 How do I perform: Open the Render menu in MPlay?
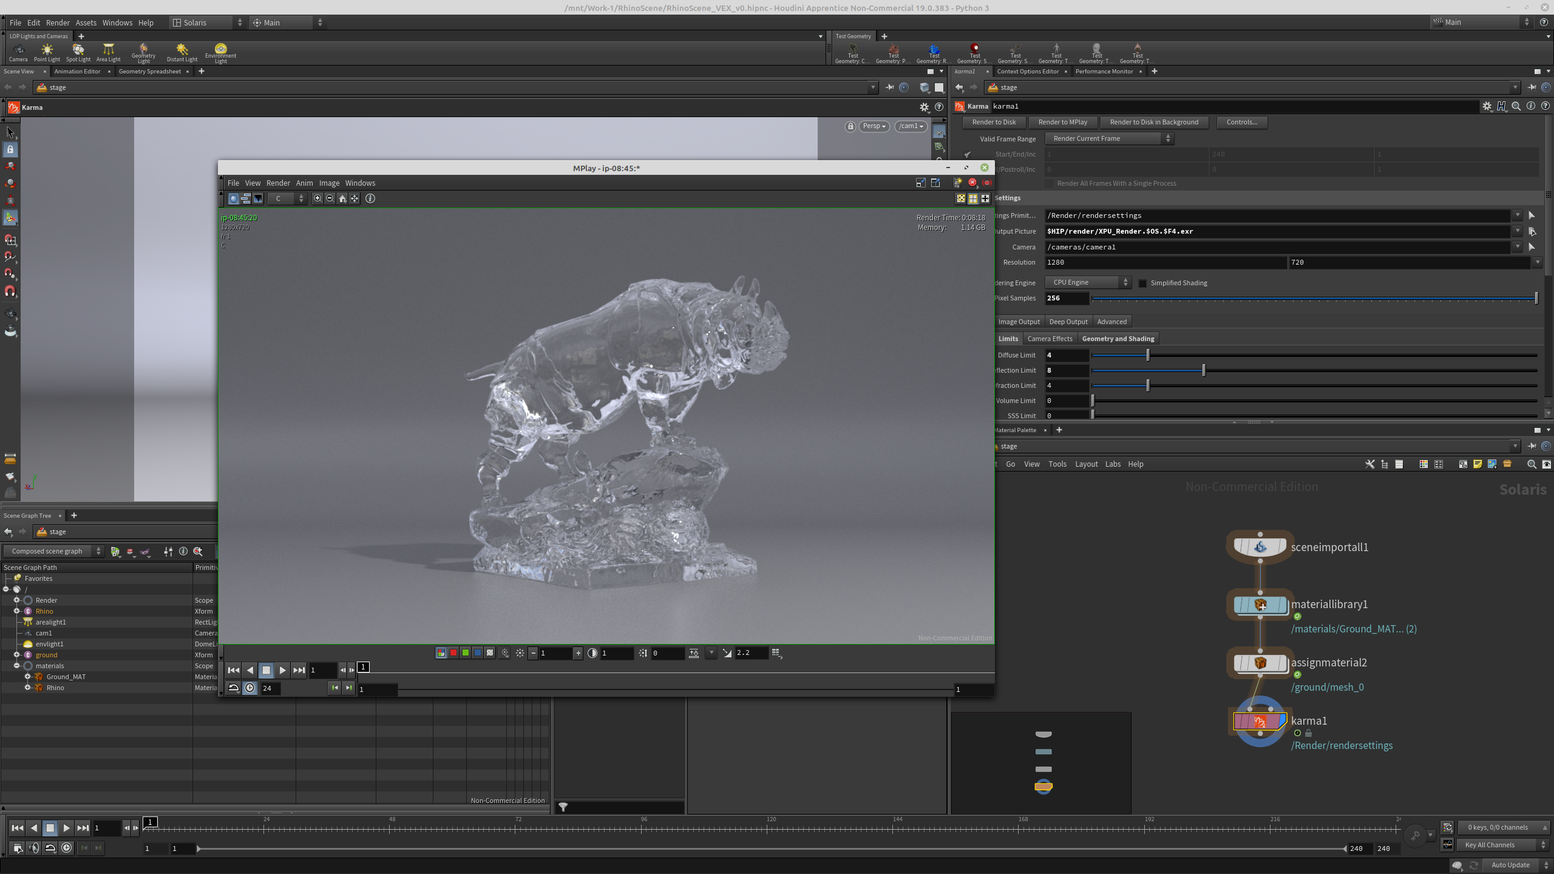click(x=278, y=183)
